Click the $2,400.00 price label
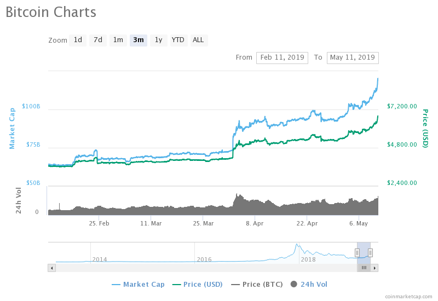 pyautogui.click(x=402, y=183)
